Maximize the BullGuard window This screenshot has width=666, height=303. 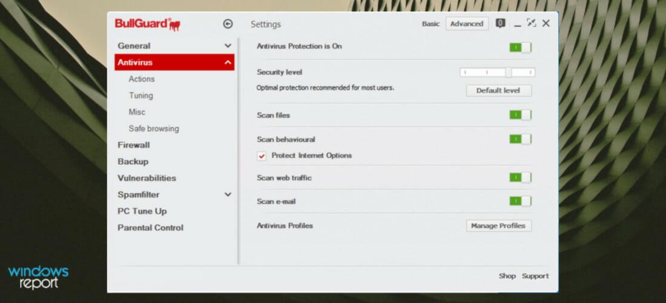tap(532, 23)
